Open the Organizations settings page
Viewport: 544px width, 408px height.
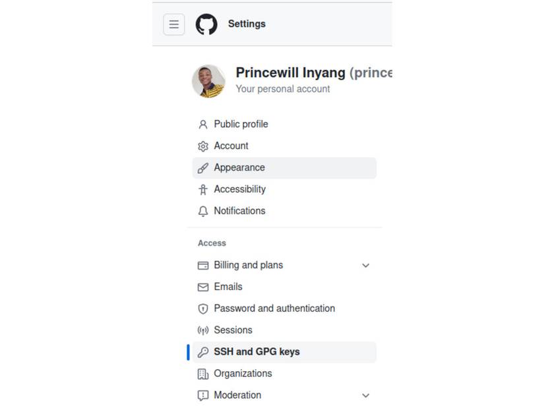pyautogui.click(x=243, y=374)
